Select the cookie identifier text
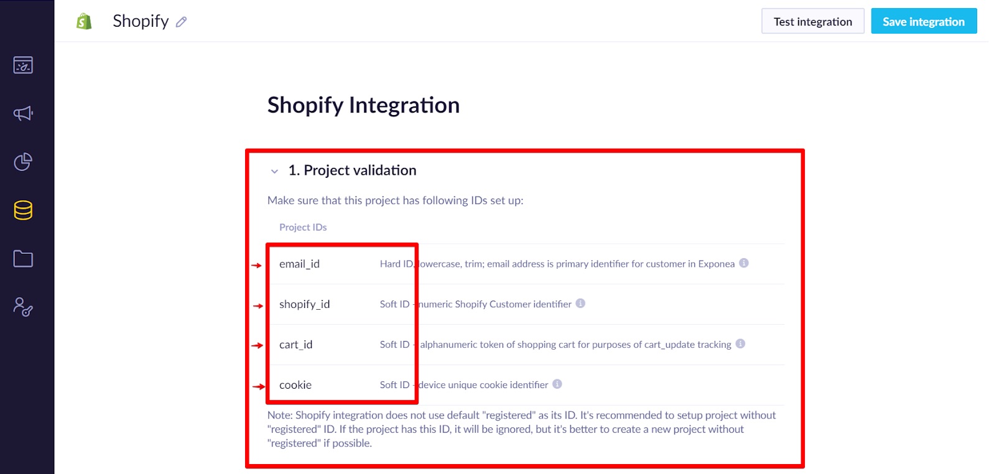Viewport: 989px width, 474px height. pos(295,385)
